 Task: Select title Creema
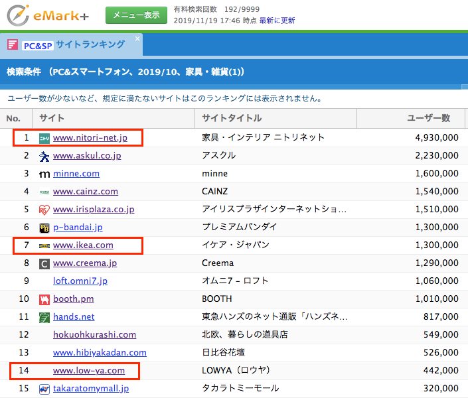tap(218, 263)
